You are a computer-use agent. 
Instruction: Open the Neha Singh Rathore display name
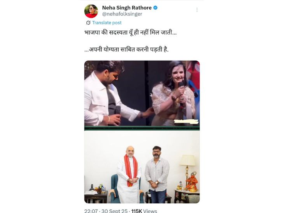(127, 8)
